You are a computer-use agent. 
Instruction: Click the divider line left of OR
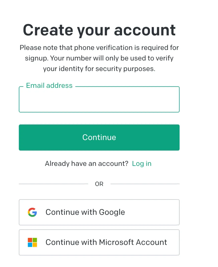click(53, 184)
